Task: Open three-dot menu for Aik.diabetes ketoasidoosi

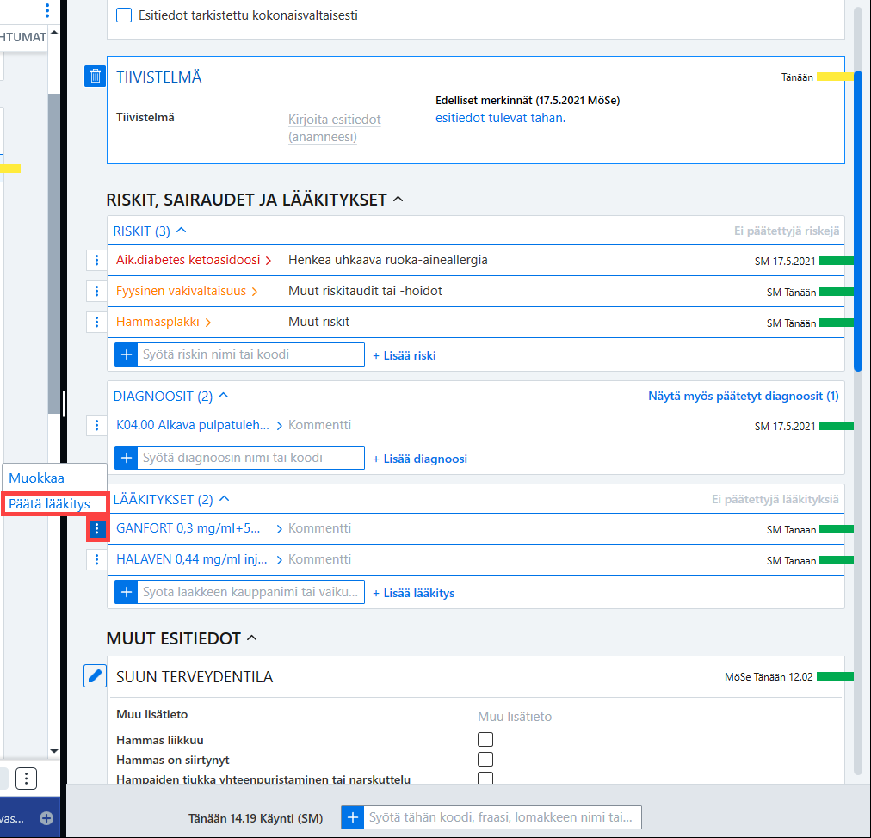Action: [96, 260]
